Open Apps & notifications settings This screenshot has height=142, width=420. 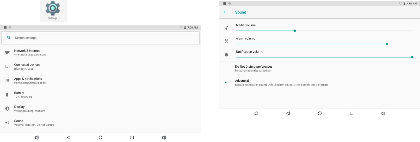[28, 79]
